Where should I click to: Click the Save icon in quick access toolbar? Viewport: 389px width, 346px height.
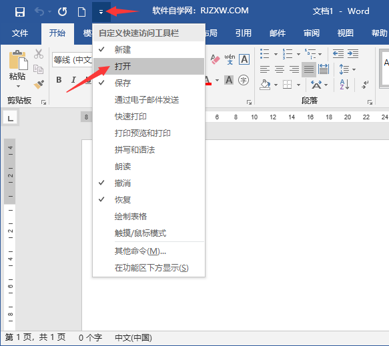[x=20, y=11]
